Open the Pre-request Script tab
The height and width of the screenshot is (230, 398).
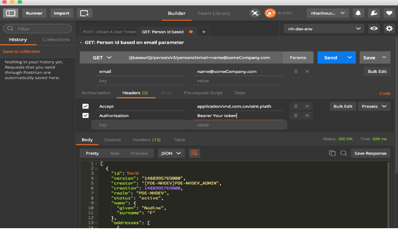[203, 93]
